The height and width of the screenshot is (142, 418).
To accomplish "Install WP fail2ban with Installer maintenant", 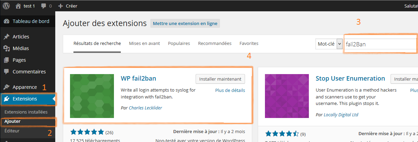I will 220,79.
